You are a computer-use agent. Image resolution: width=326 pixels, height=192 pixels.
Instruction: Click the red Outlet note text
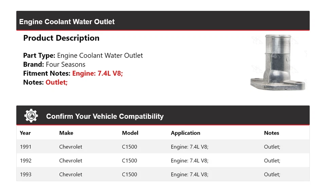56,82
